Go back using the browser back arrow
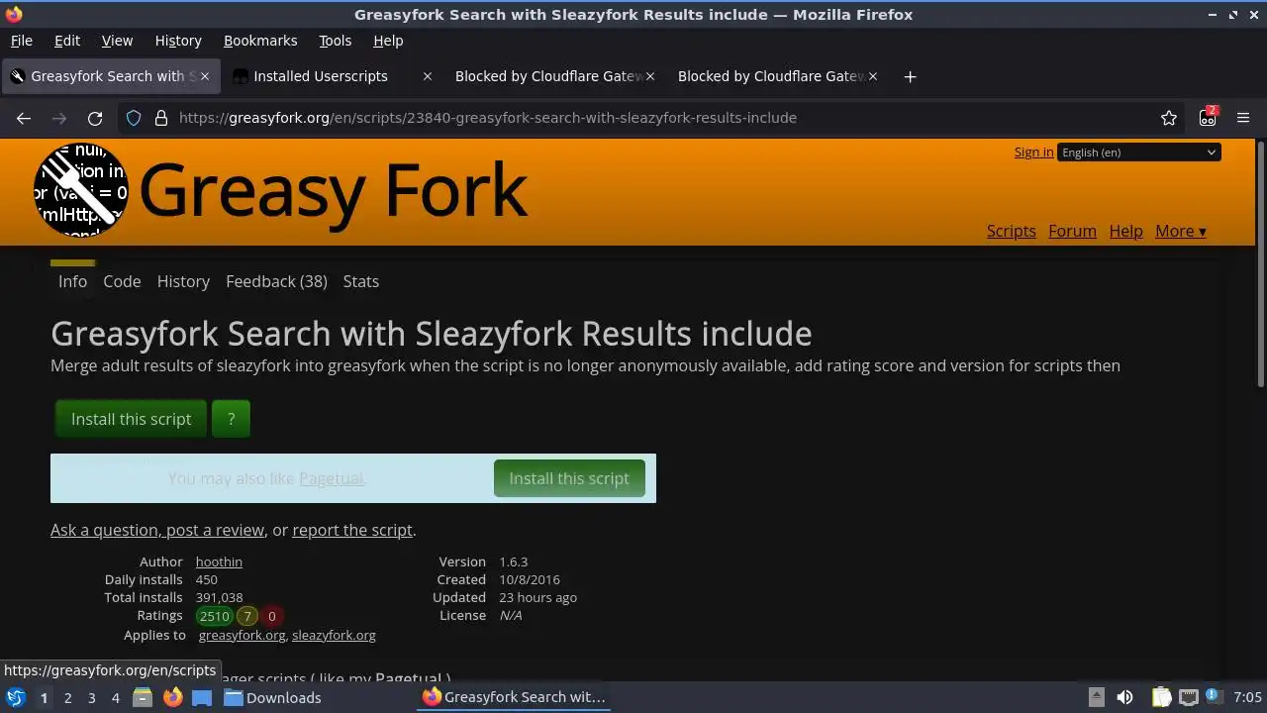The width and height of the screenshot is (1267, 713). [x=24, y=118]
